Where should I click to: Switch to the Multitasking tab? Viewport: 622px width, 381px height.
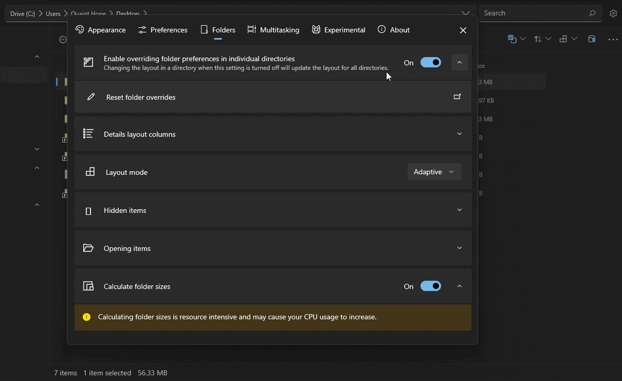pos(273,30)
